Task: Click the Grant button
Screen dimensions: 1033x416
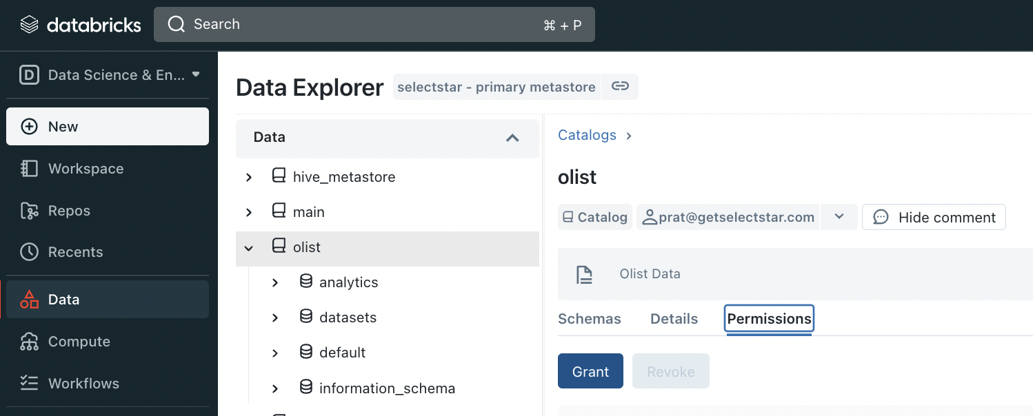Action: [x=590, y=371]
